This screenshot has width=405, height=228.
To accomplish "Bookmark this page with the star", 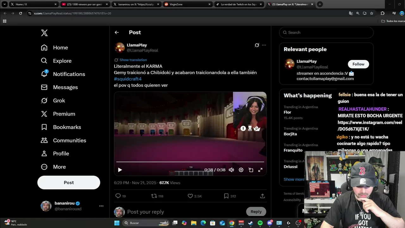I will point(372,13).
